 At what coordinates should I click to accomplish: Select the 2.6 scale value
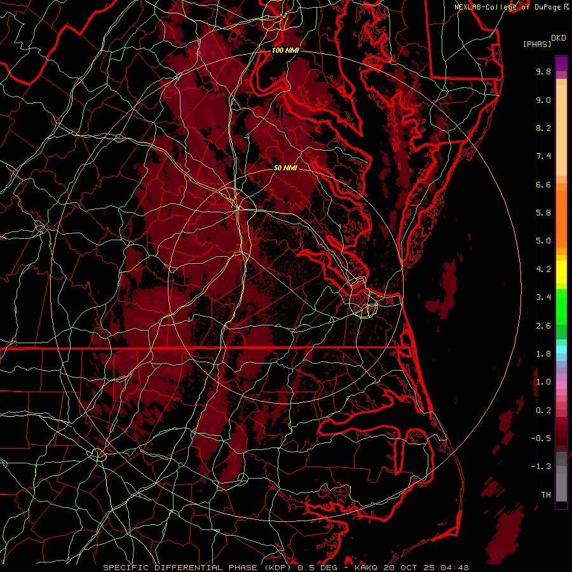543,326
